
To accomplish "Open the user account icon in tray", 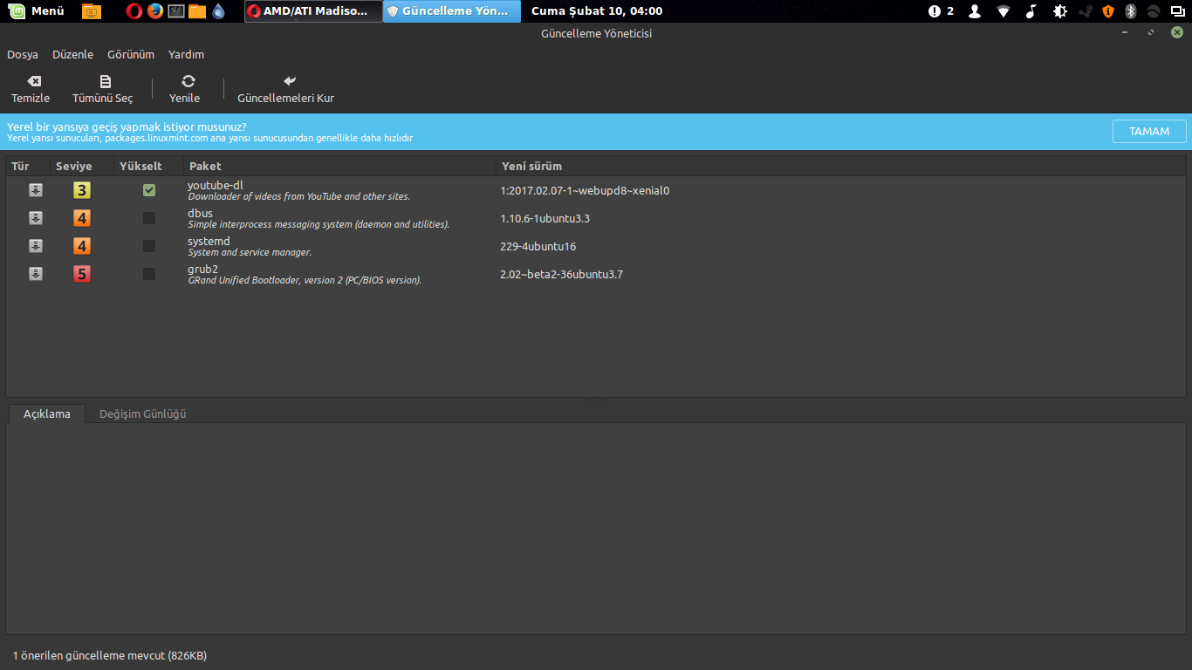I will click(975, 11).
